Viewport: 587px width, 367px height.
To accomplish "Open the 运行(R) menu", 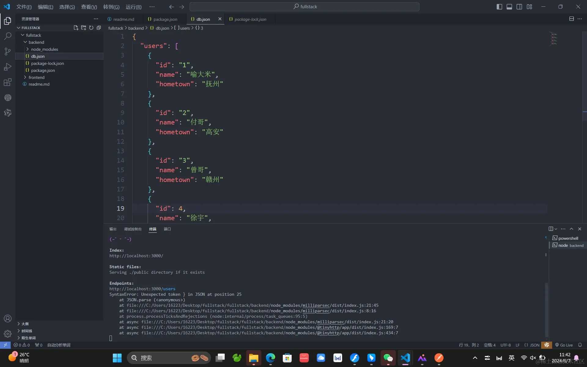I will pos(134,7).
